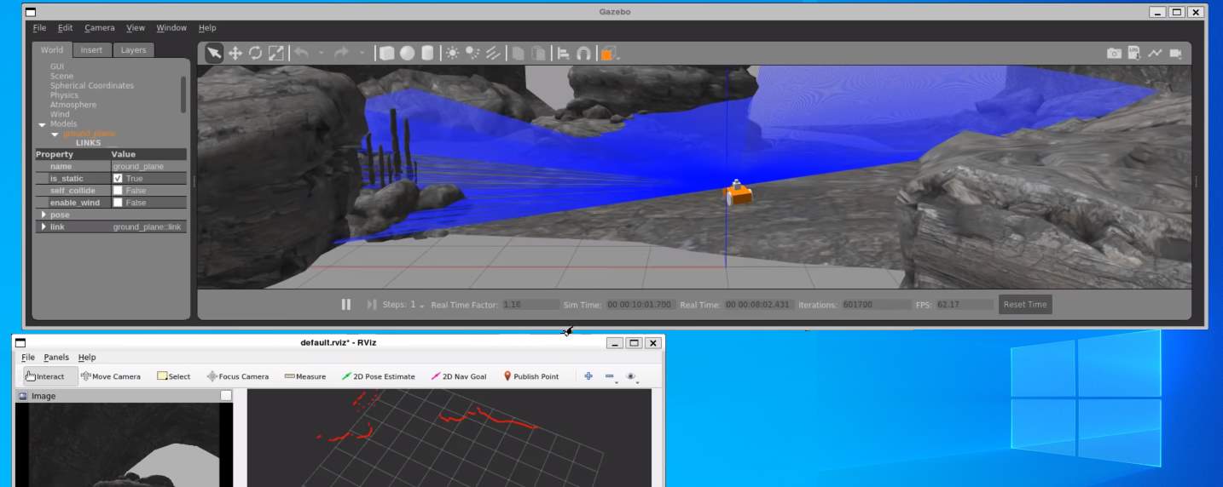Click the Redo arrow in Gazebo toolbar
The height and width of the screenshot is (487, 1223).
[341, 53]
